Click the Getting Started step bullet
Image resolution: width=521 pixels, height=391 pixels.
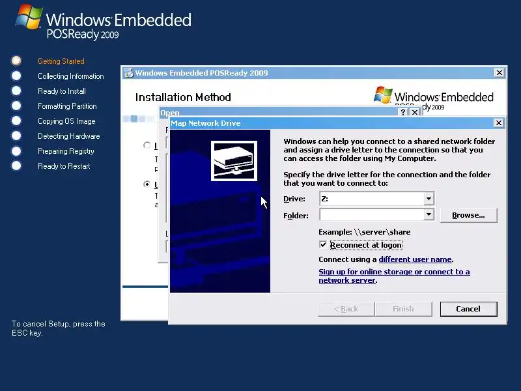[x=16, y=61]
